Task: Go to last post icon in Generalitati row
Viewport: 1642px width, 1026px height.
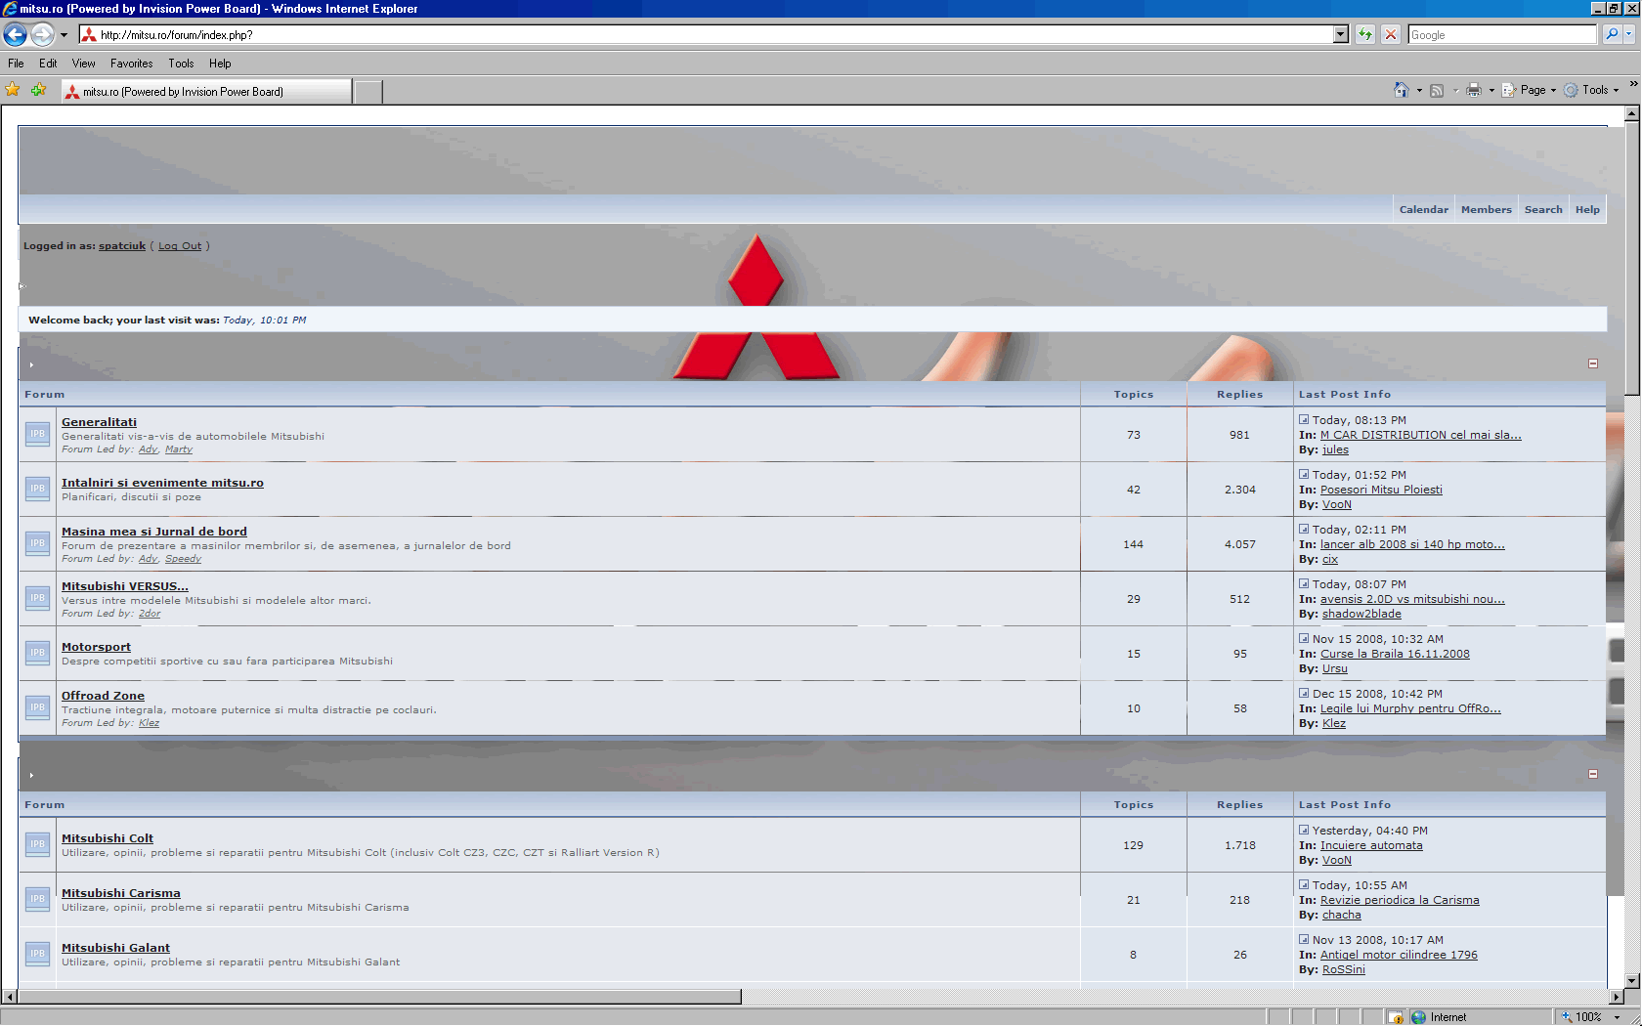Action: (x=1304, y=419)
